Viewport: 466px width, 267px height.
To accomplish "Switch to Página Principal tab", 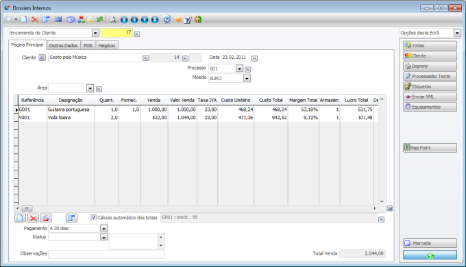I will point(27,45).
